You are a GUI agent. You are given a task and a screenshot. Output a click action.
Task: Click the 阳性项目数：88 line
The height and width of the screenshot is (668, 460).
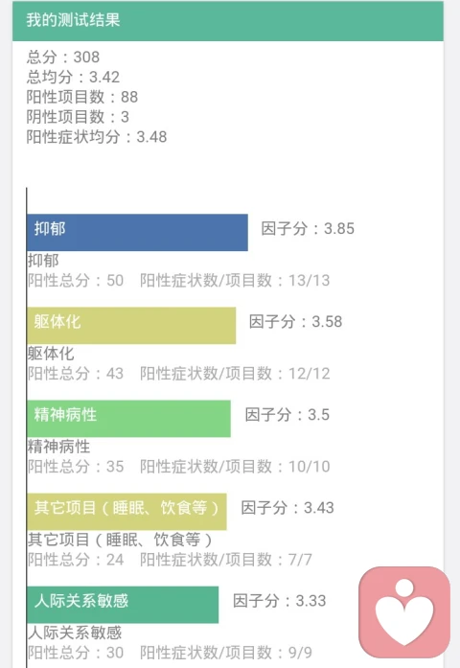point(82,97)
